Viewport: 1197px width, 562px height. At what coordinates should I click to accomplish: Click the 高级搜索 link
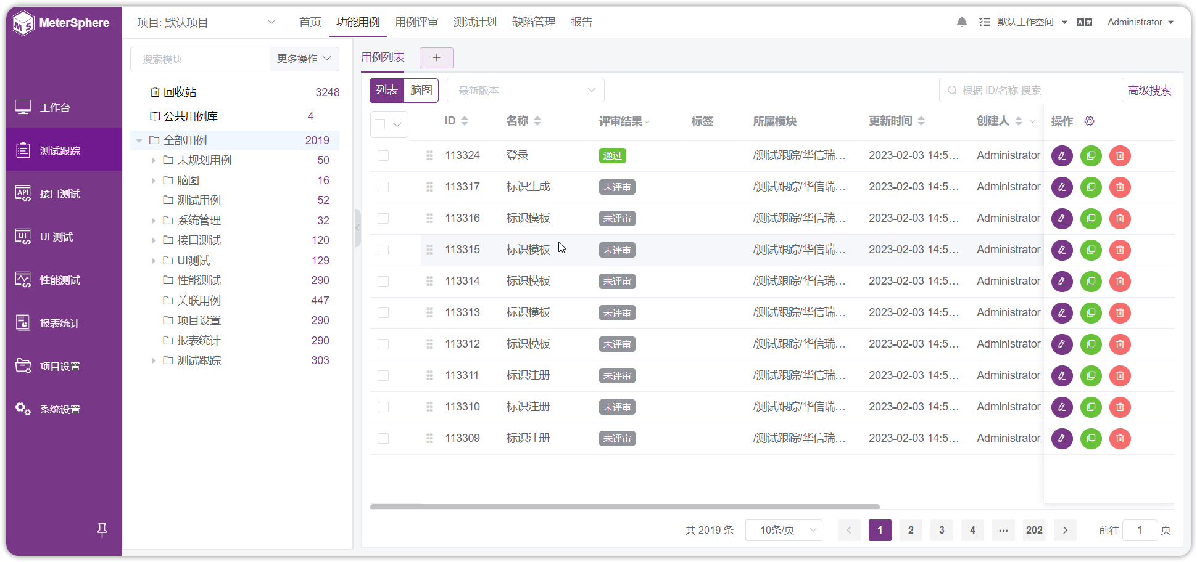click(1149, 91)
